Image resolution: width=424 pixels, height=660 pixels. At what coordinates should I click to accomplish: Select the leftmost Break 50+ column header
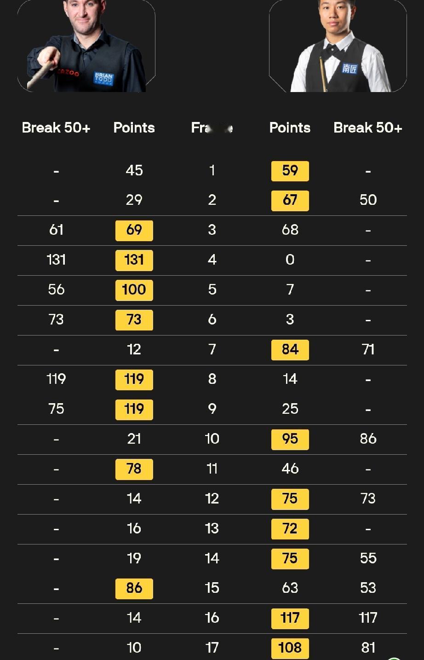point(56,128)
